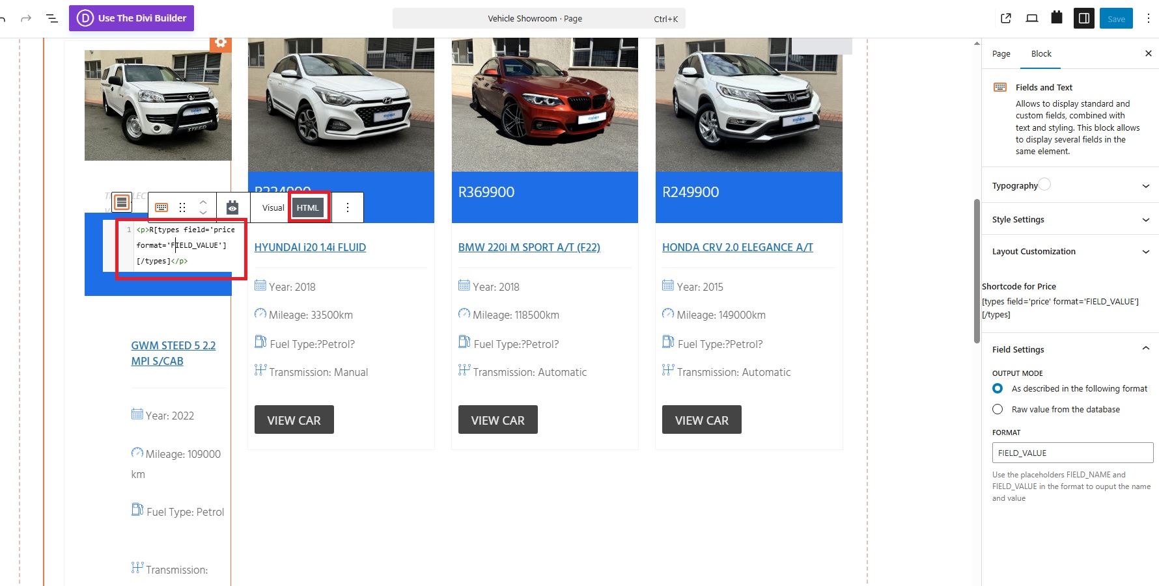Image resolution: width=1159 pixels, height=586 pixels.
Task: Click the red BMW photo
Action: pyautogui.click(x=545, y=105)
